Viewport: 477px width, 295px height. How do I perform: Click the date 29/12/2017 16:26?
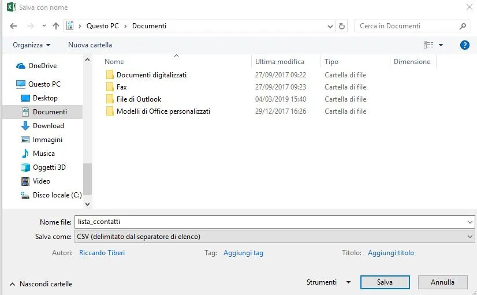pos(281,111)
